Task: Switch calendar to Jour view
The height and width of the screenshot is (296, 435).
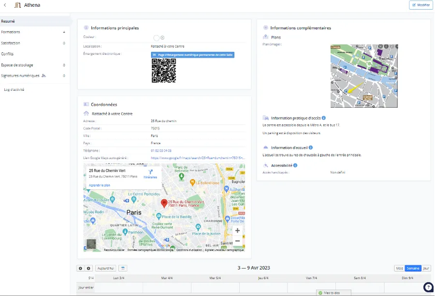Action: (x=426, y=268)
